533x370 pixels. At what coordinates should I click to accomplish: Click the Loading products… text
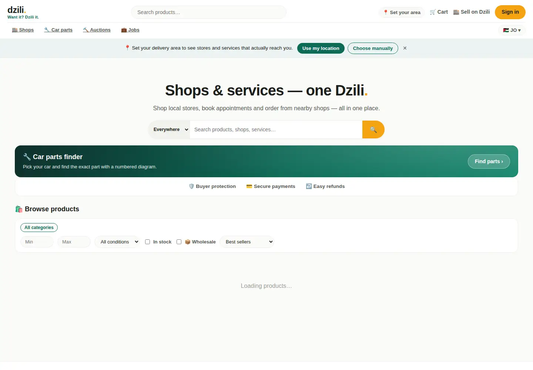[266, 286]
